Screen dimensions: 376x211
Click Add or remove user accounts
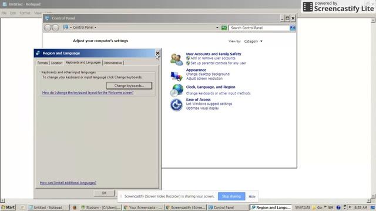point(213,59)
